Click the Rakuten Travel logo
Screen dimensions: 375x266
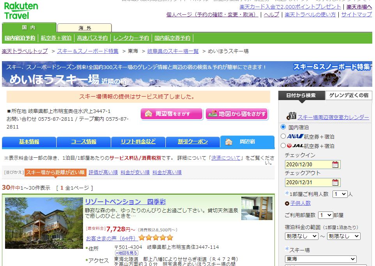pyautogui.click(x=21, y=11)
